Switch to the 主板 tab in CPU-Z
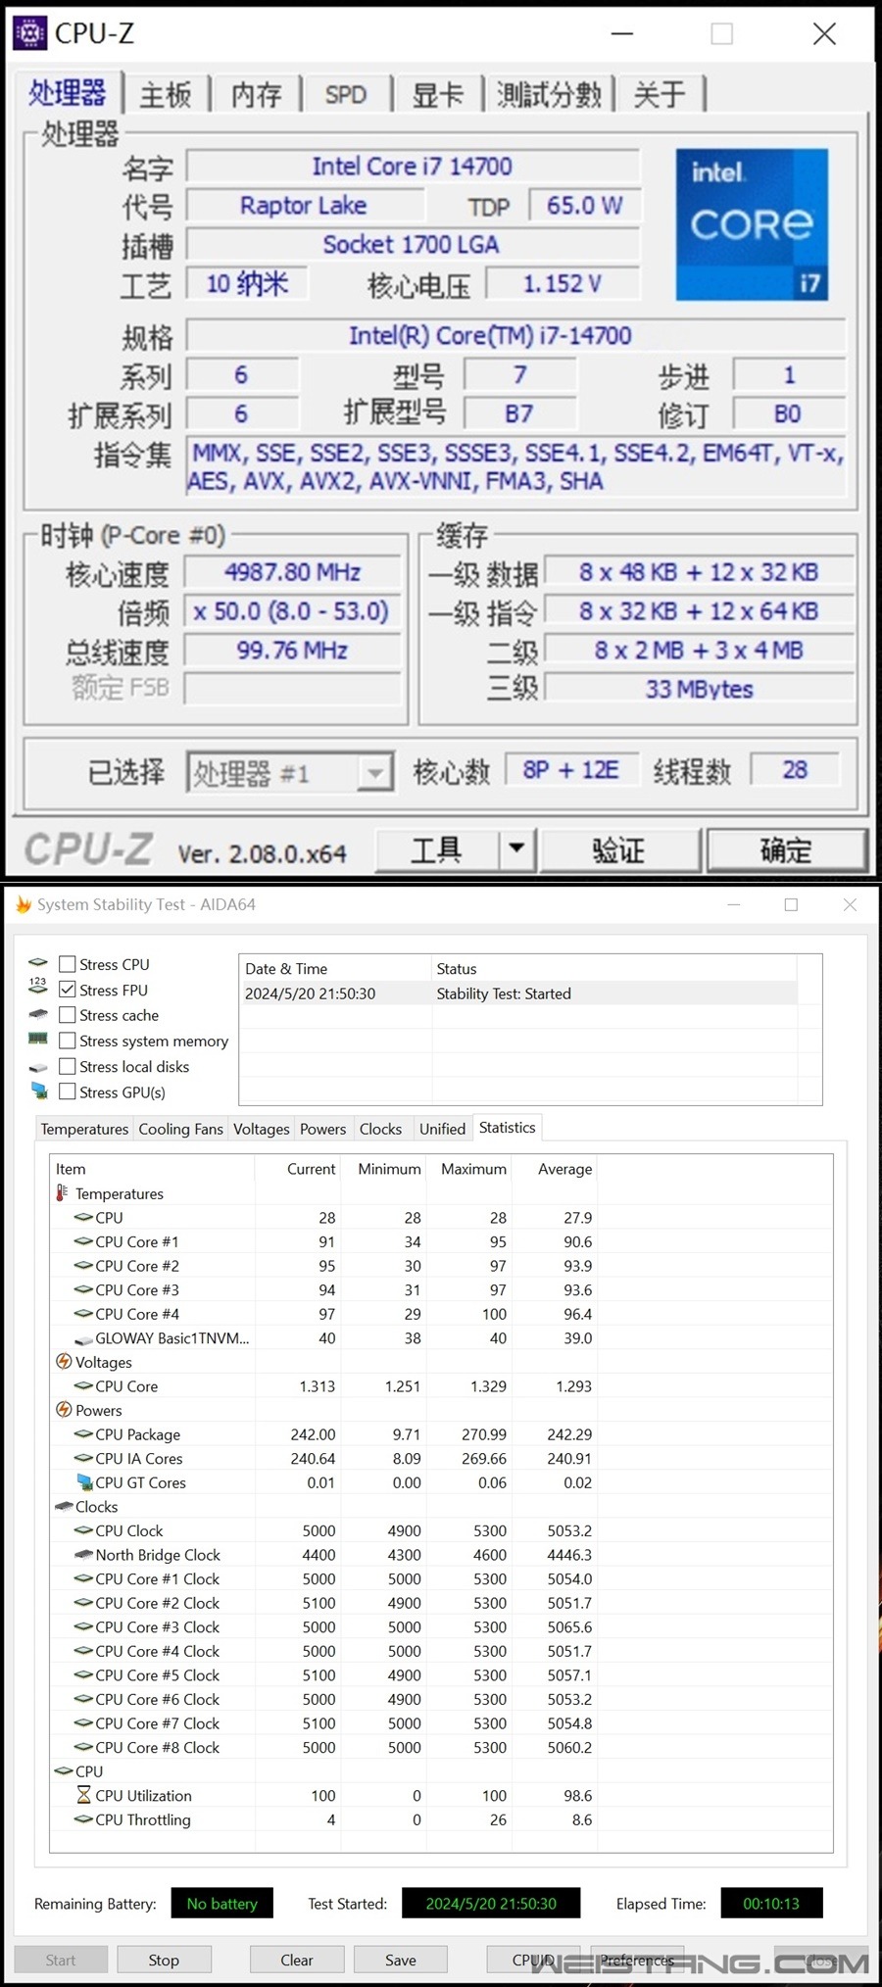The width and height of the screenshot is (882, 1987). (166, 94)
